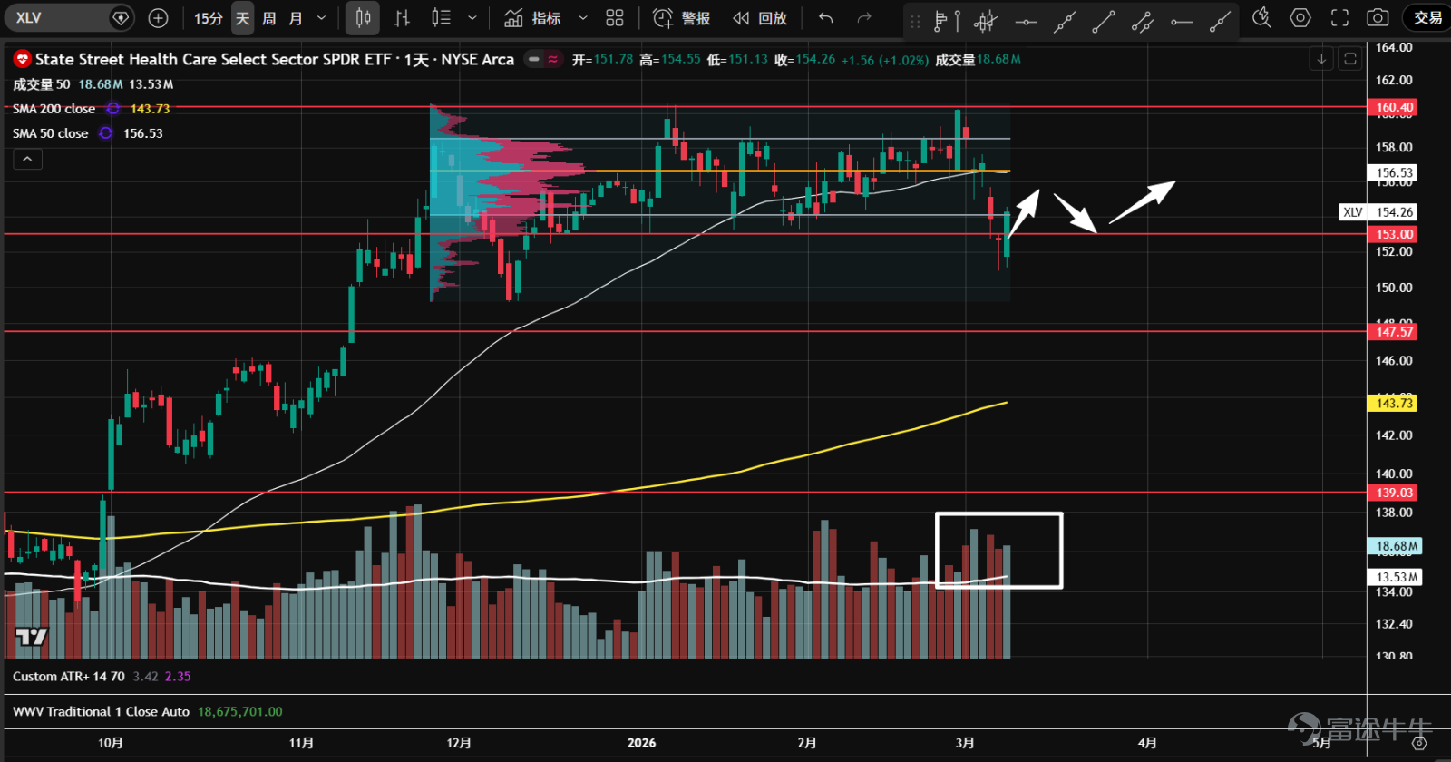Image resolution: width=1451 pixels, height=762 pixels.
Task: Click the purple icon next to SMA 200 close
Action: (x=112, y=109)
